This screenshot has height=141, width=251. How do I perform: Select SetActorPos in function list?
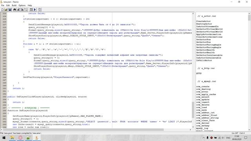pos(203,40)
